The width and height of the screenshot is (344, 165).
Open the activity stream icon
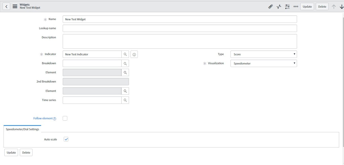tap(279, 7)
